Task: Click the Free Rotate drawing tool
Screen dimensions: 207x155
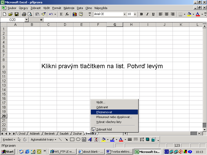Action: click(x=25, y=139)
